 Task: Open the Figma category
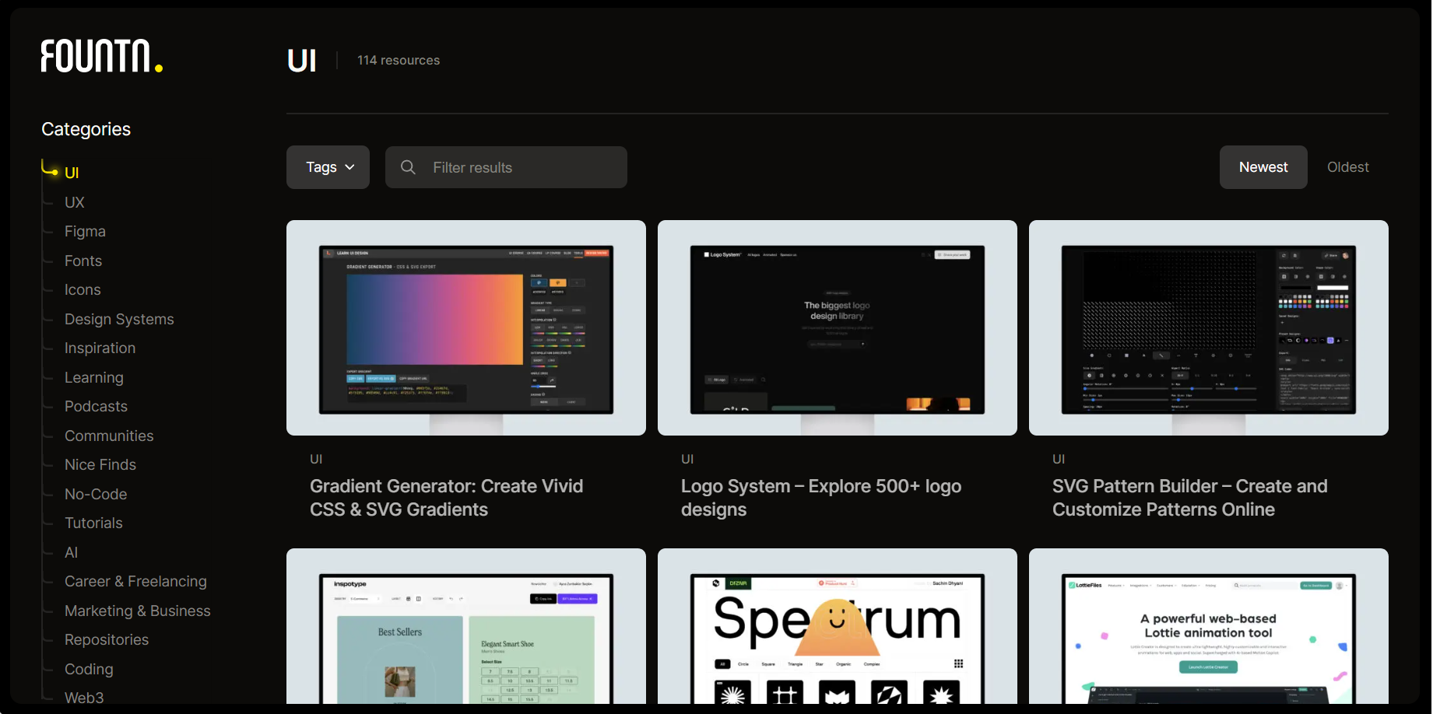tap(85, 231)
